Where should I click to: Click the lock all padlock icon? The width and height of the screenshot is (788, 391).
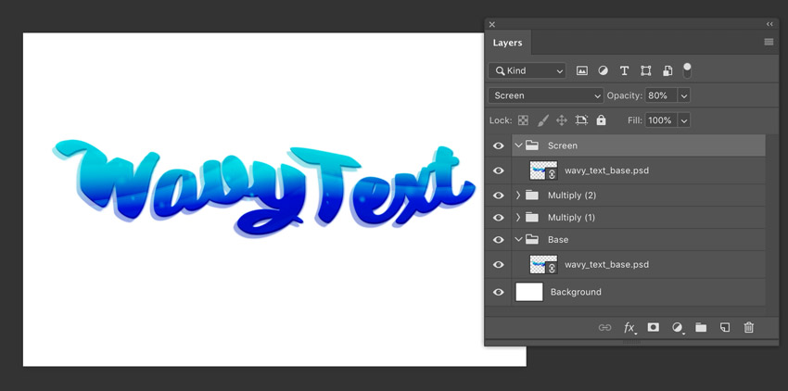point(601,120)
